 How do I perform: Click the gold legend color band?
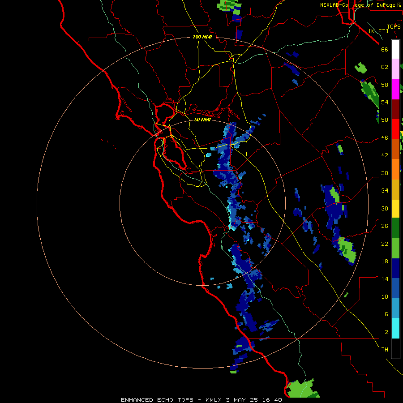[395, 189]
